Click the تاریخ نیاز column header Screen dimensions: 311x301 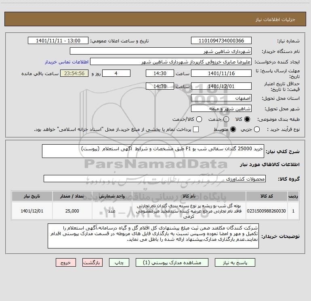coord(32,196)
